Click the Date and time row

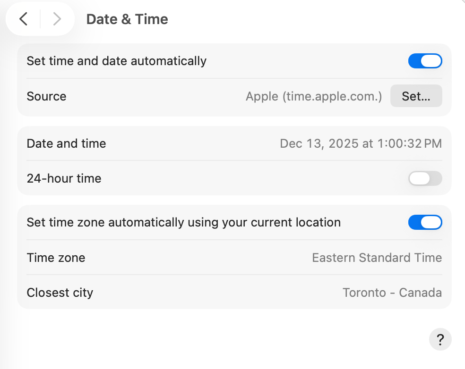(x=66, y=143)
